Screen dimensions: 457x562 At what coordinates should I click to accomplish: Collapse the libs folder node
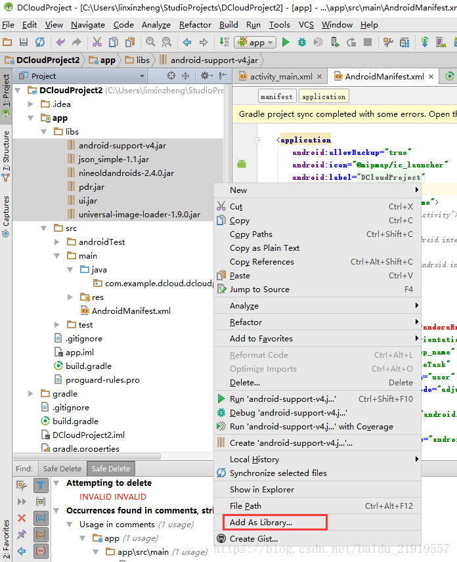point(44,132)
